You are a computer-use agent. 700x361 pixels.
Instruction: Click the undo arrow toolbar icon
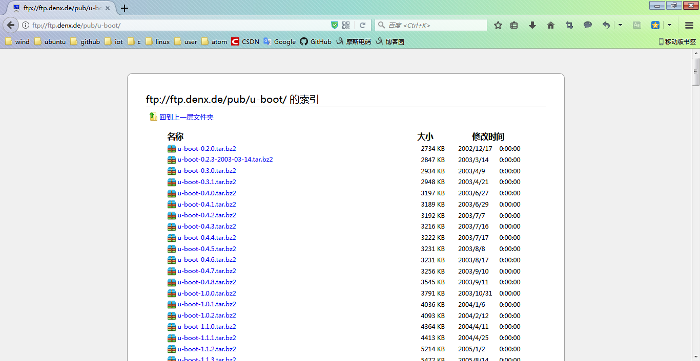(x=606, y=25)
